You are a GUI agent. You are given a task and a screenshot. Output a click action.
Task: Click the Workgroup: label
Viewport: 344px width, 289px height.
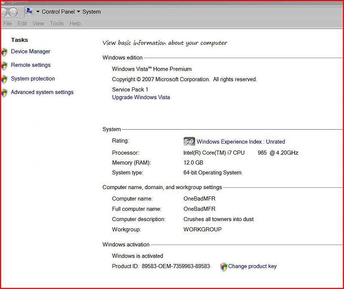pos(126,230)
